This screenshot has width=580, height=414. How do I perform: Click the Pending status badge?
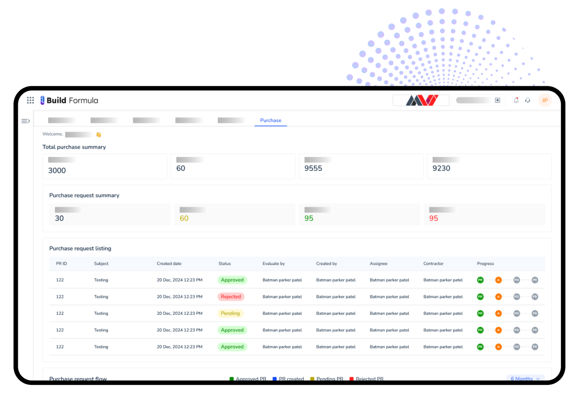230,313
